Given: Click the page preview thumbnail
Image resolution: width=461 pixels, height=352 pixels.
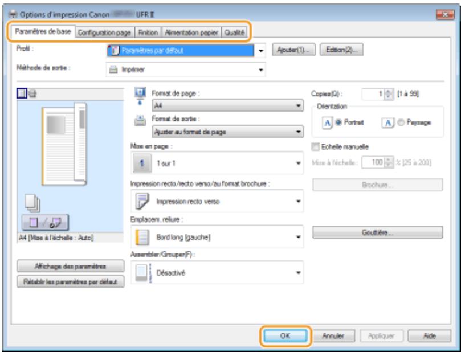Looking at the screenshot, I should pos(64,144).
